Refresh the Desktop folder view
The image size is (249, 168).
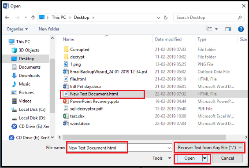pyautogui.click(x=165, y=18)
